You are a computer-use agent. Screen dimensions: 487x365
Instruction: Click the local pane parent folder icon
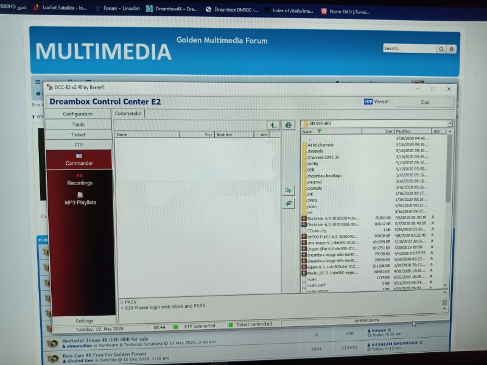pyautogui.click(x=274, y=125)
